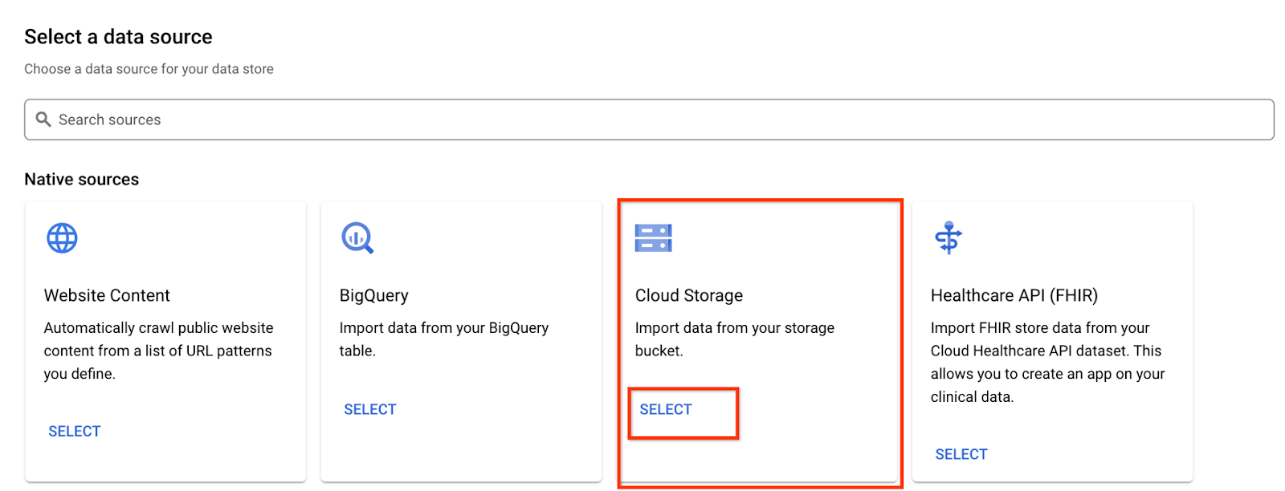1285x491 pixels.
Task: Click the BigQuery card title
Action: tap(373, 295)
